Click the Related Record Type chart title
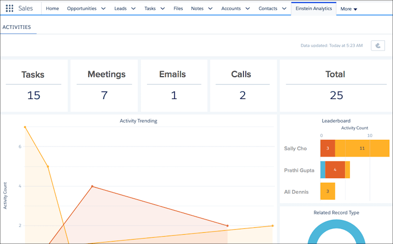Screen dimensions: 393x244 (x=337, y=213)
